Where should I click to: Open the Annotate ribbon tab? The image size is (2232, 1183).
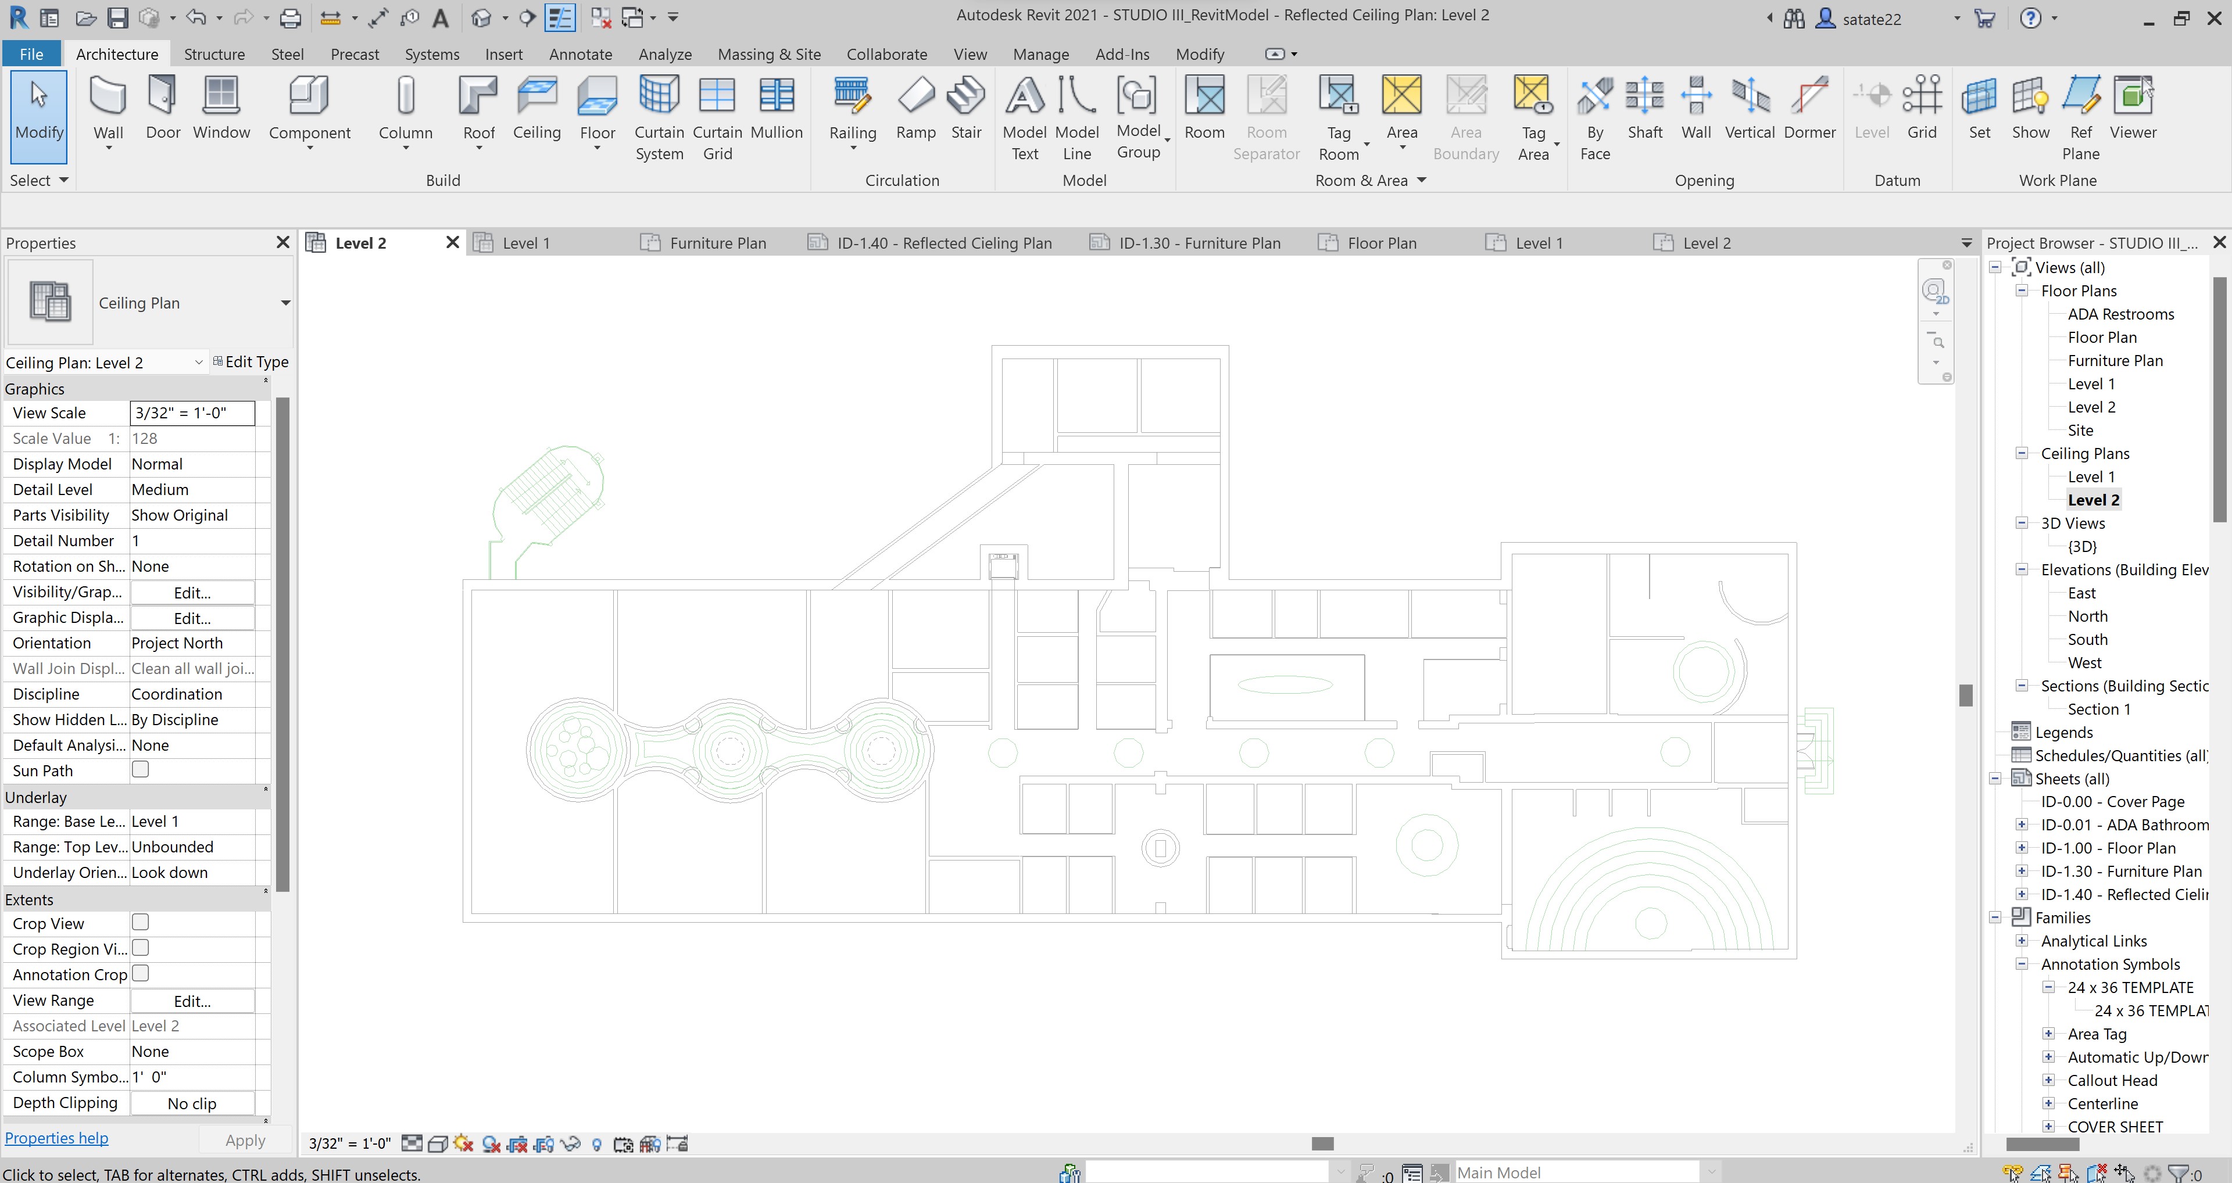[581, 53]
